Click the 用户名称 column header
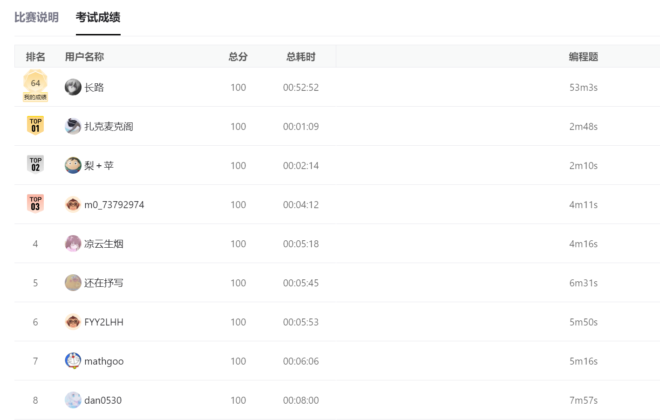 coord(84,57)
